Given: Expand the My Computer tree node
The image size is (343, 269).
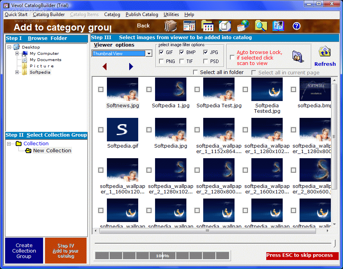Looking at the screenshot, I should (x=17, y=53).
